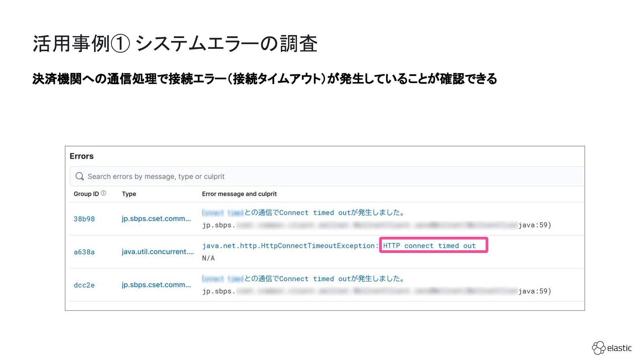Image resolution: width=642 pixels, height=361 pixels.
Task: Click highlighted HTTP connect timed out text
Action: (x=429, y=246)
